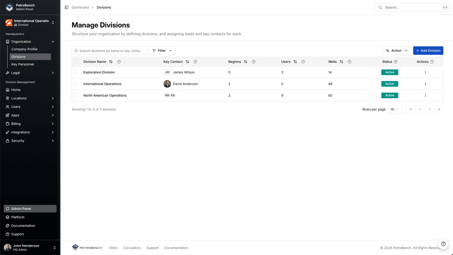Click the divisions search input field

(109, 50)
